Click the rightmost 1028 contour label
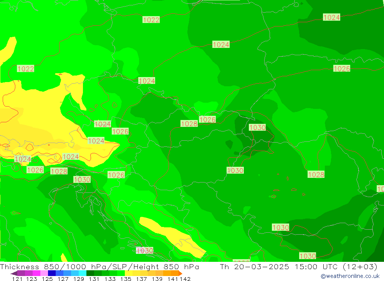The image size is (384, 281). (x=316, y=174)
